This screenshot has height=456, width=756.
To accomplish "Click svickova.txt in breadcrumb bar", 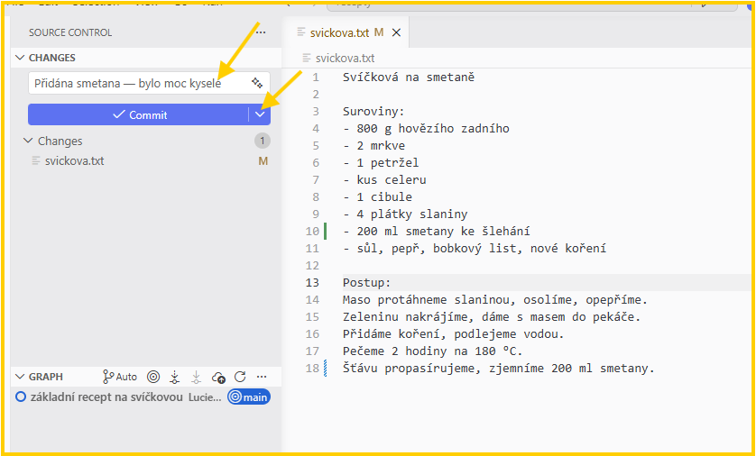I will pyautogui.click(x=345, y=59).
